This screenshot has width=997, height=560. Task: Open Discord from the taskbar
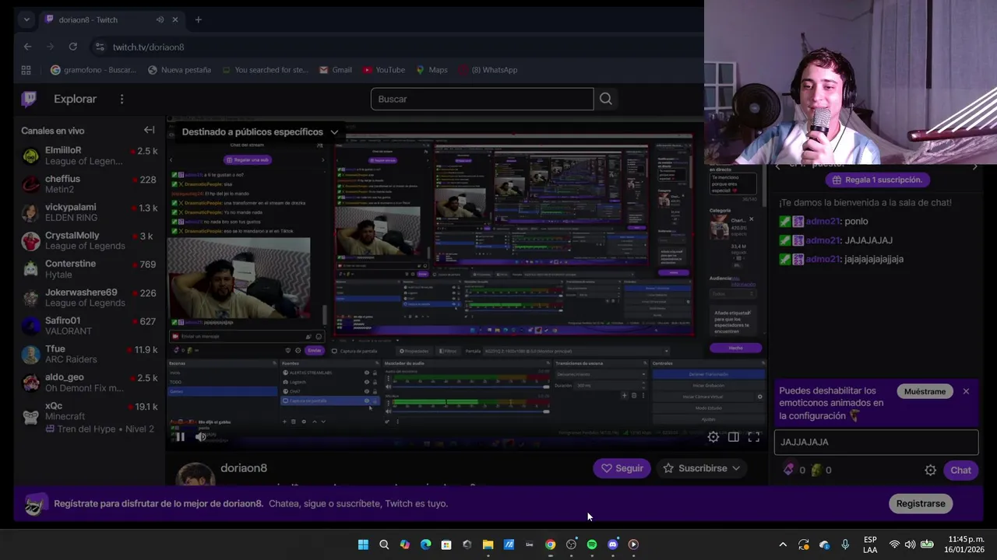click(612, 544)
